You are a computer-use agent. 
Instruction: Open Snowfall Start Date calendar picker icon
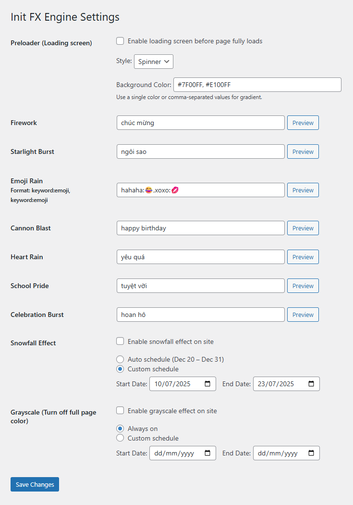pyautogui.click(x=207, y=384)
